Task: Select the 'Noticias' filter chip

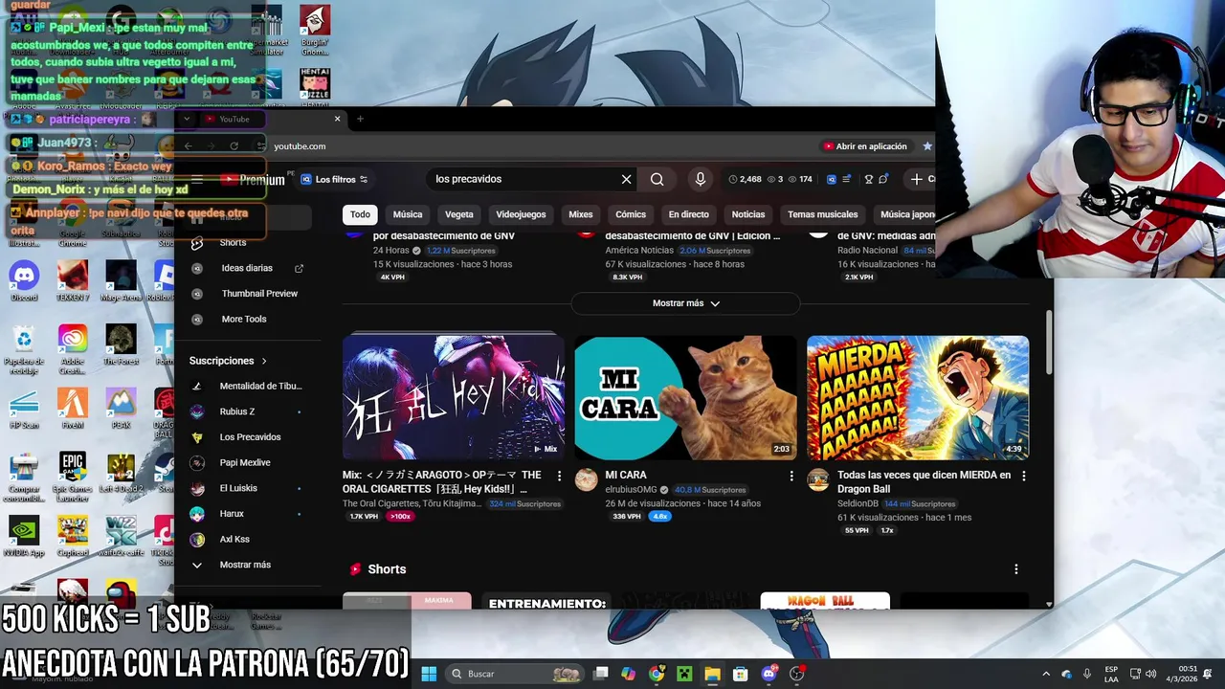Action: click(748, 214)
